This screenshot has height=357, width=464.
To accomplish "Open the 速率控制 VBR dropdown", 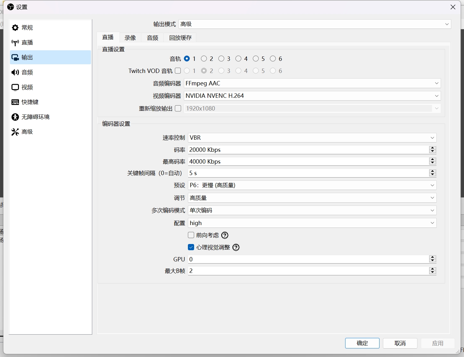I will (312, 138).
